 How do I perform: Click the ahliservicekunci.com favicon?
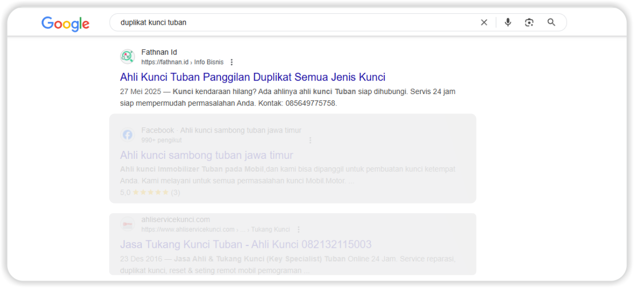[x=128, y=225]
